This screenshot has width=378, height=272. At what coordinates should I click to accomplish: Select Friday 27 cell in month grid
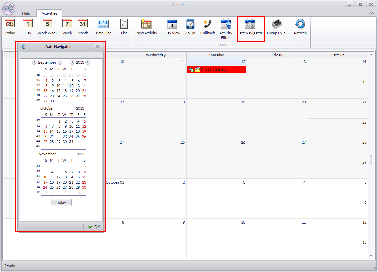tap(277, 158)
